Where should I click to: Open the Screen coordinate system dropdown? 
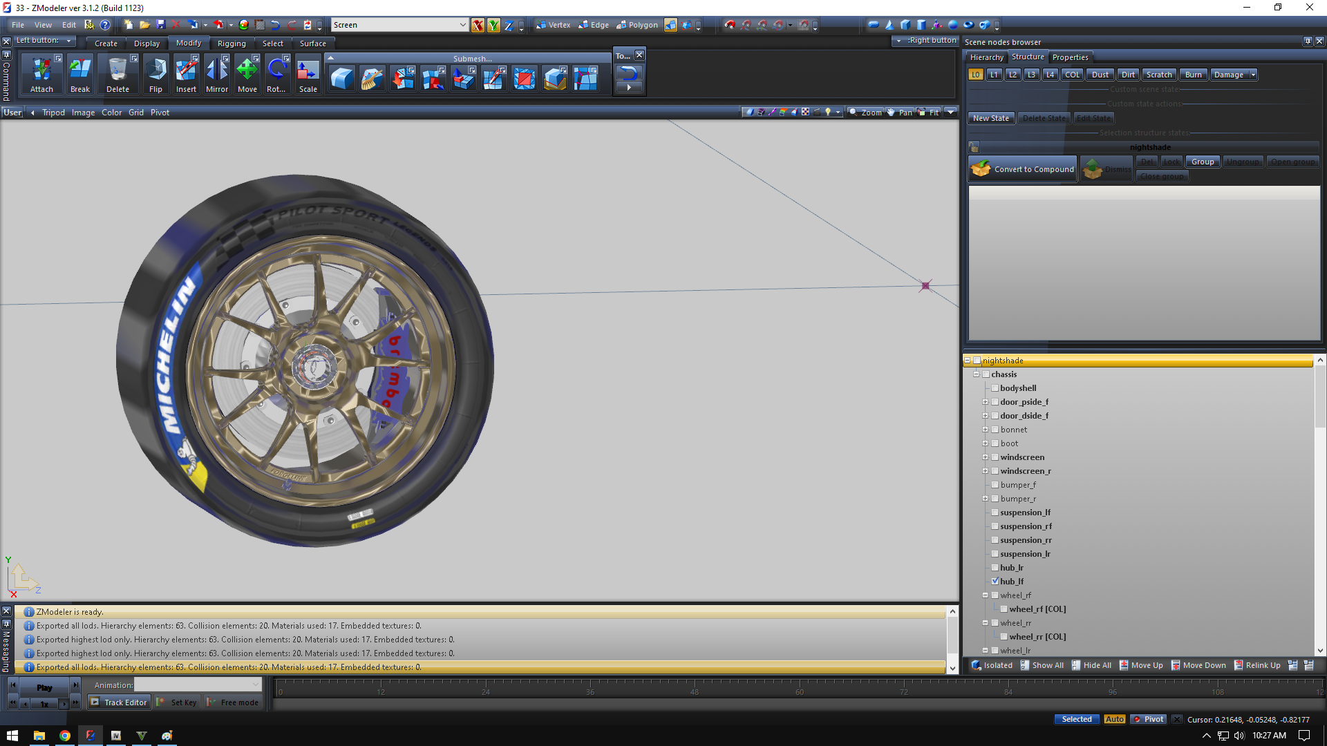coord(462,25)
